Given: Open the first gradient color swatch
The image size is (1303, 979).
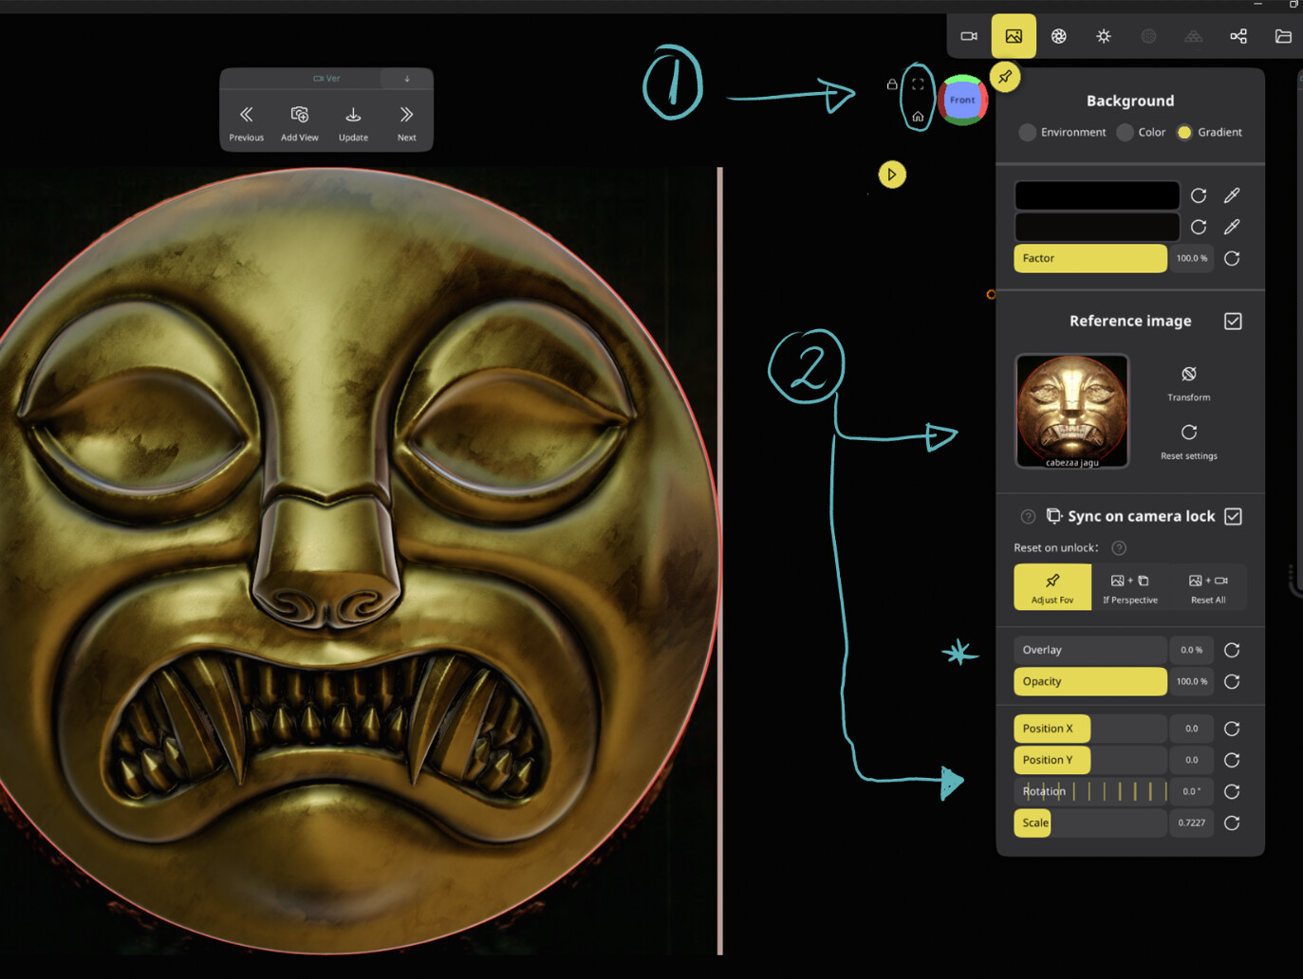Looking at the screenshot, I should coord(1097,195).
